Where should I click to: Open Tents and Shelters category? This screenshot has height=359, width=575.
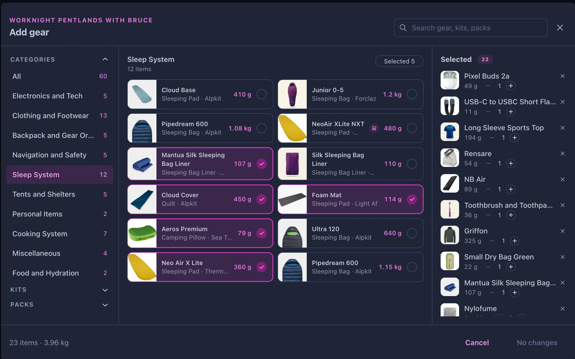(x=60, y=194)
